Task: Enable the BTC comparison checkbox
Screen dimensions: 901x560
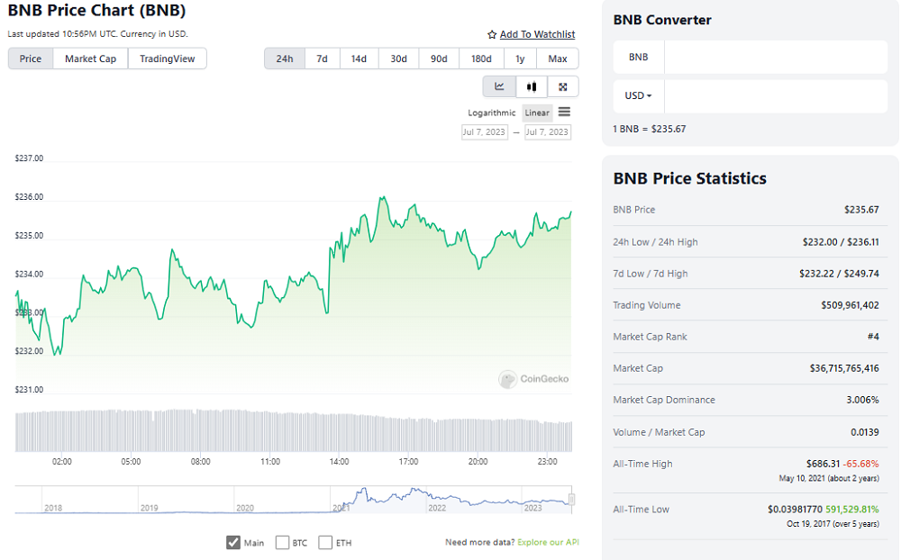Action: click(282, 542)
